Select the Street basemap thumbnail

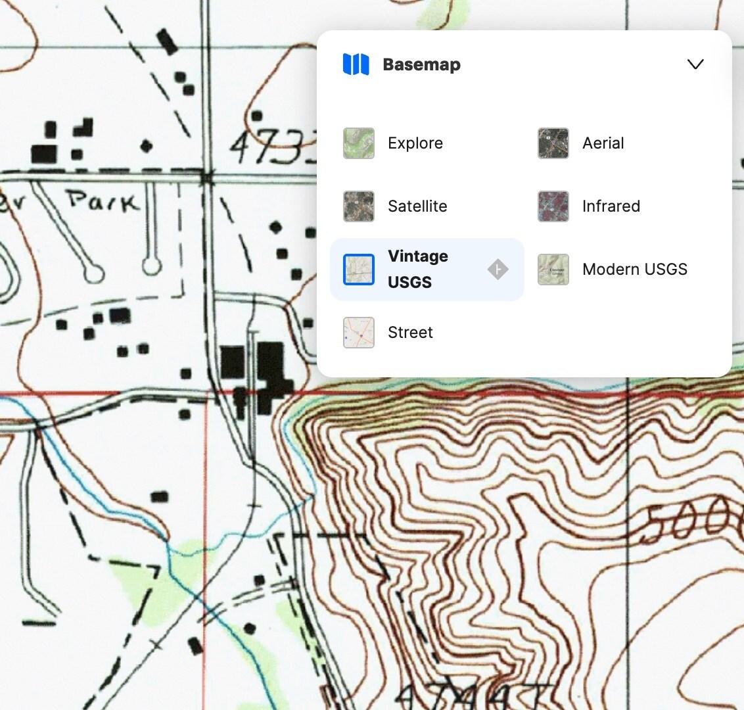pos(358,332)
